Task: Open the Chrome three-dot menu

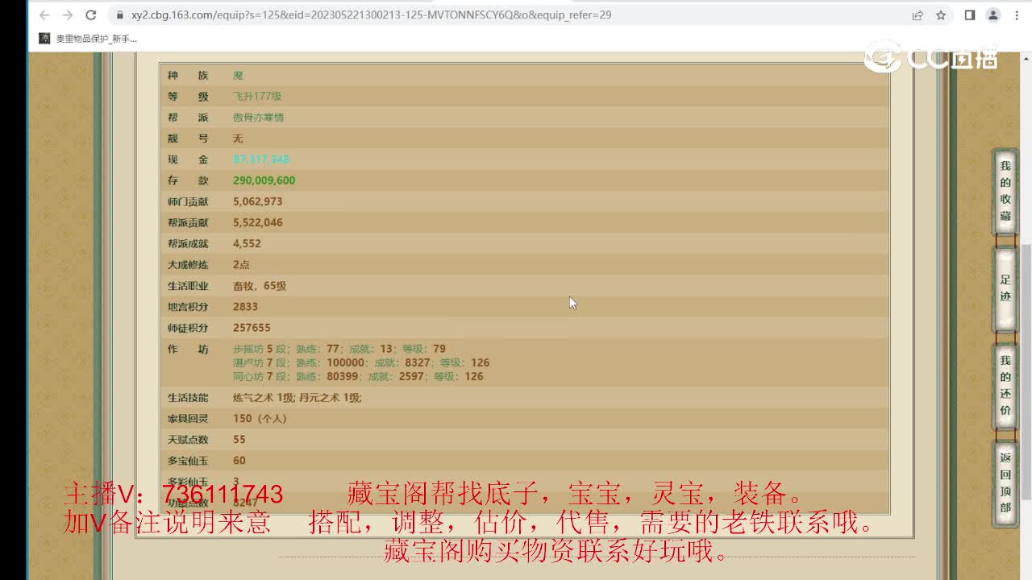Action: (1015, 14)
